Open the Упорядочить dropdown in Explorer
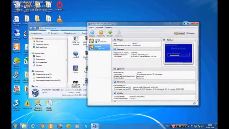The image size is (229, 129). (x=37, y=33)
